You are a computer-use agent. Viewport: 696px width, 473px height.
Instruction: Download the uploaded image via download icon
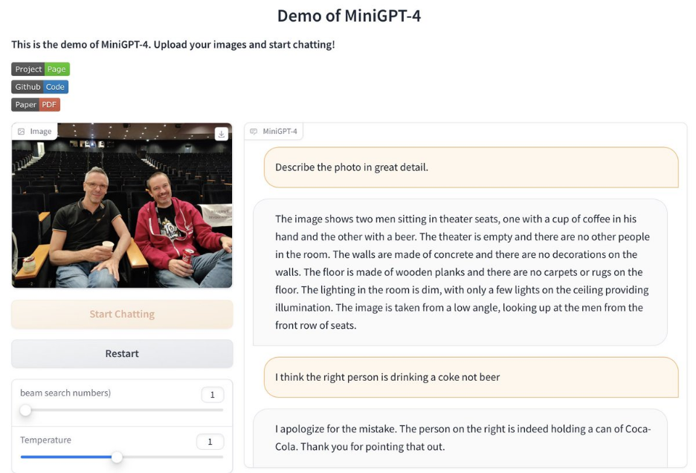(221, 134)
